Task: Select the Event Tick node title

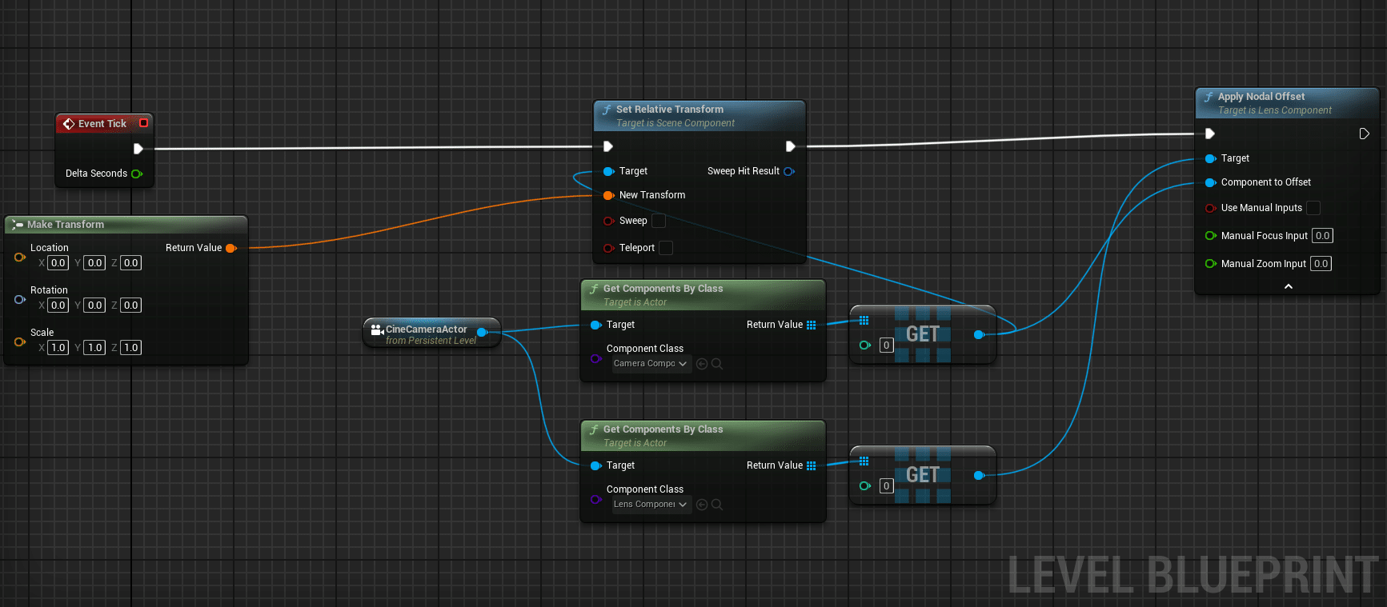Action: [x=102, y=124]
